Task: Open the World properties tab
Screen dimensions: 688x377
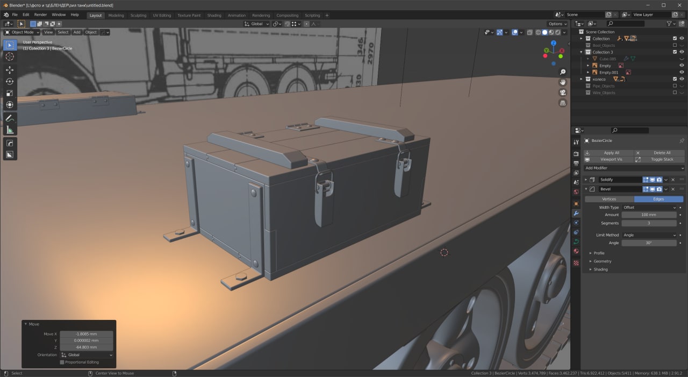Action: point(576,192)
